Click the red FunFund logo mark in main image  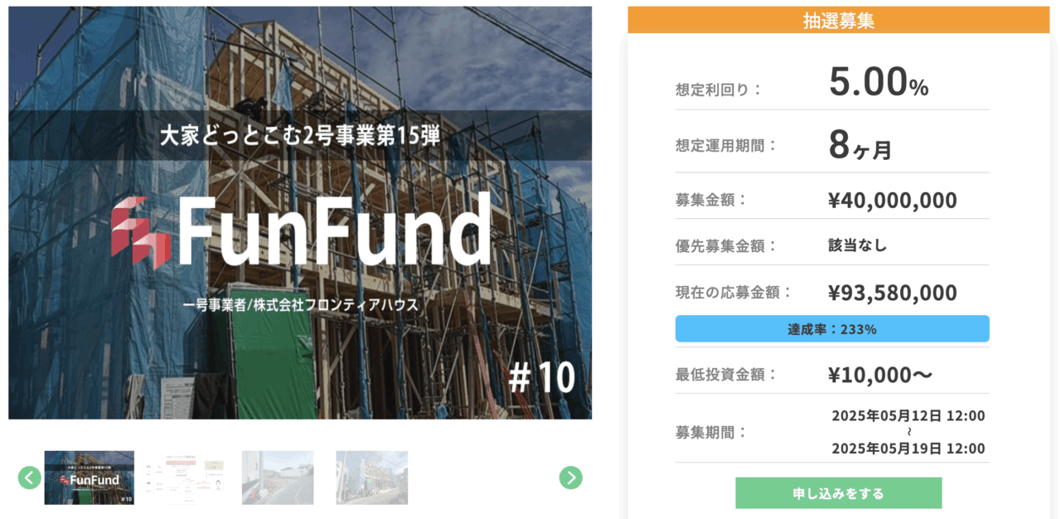click(x=141, y=230)
